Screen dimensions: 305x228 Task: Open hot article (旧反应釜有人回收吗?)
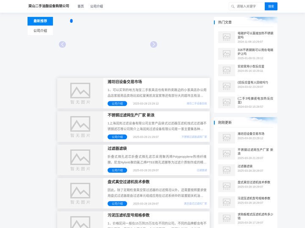coord(252,82)
